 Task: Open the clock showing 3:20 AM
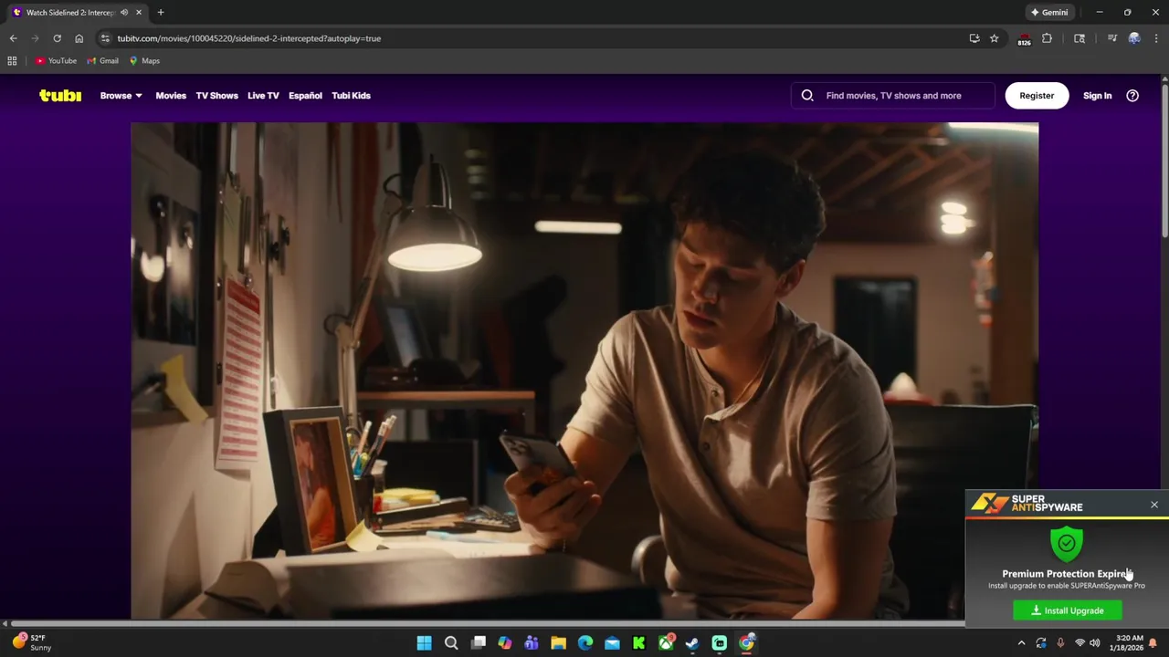click(1129, 642)
